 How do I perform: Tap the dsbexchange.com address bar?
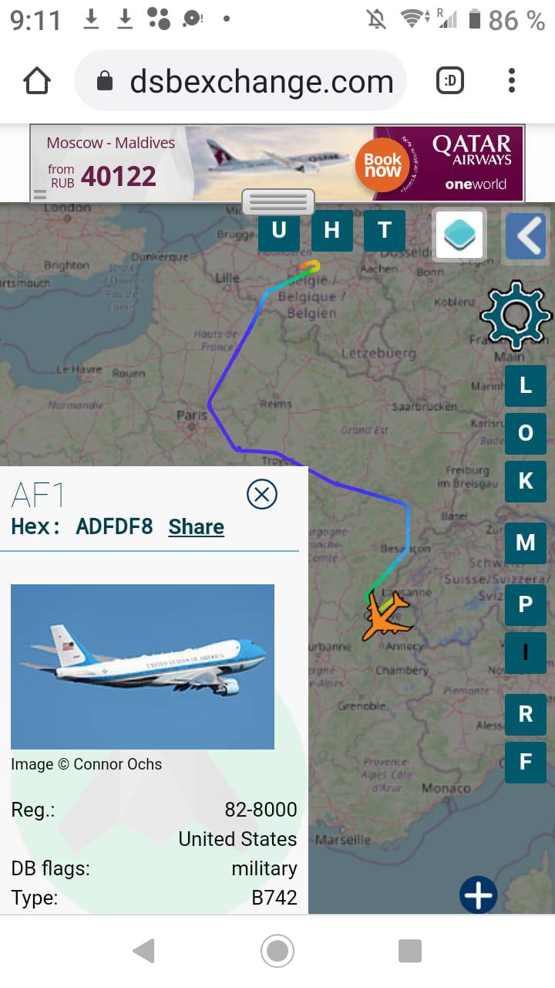240,81
